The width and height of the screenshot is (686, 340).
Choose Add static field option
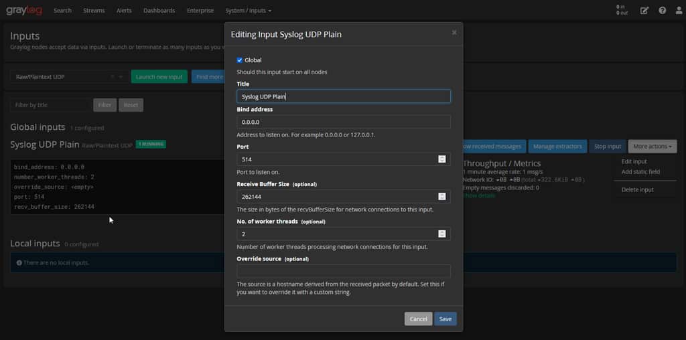(x=640, y=172)
